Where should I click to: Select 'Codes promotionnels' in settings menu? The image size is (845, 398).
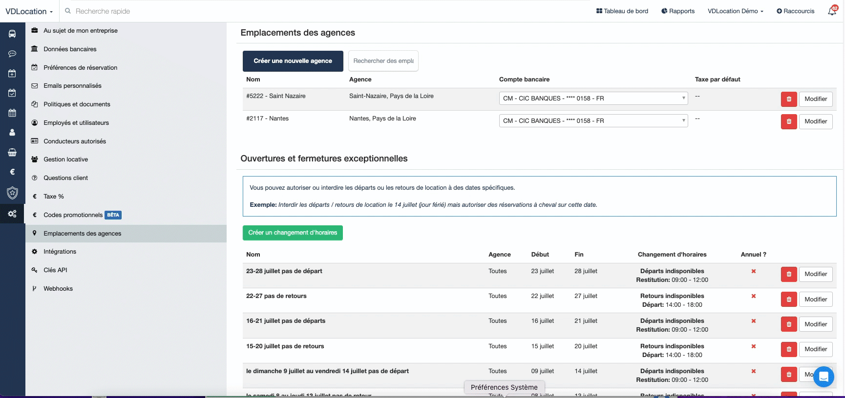(x=73, y=215)
